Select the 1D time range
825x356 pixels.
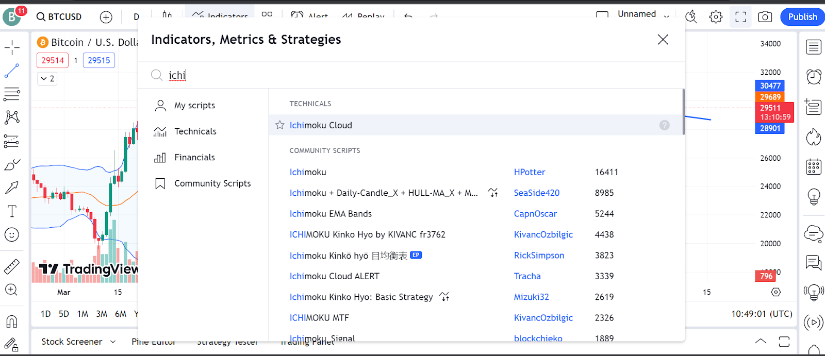45,314
